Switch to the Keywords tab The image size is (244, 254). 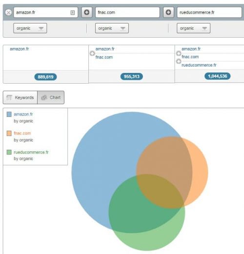[20, 97]
